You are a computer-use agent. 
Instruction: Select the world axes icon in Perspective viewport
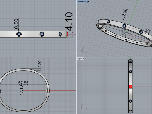click(84, 50)
